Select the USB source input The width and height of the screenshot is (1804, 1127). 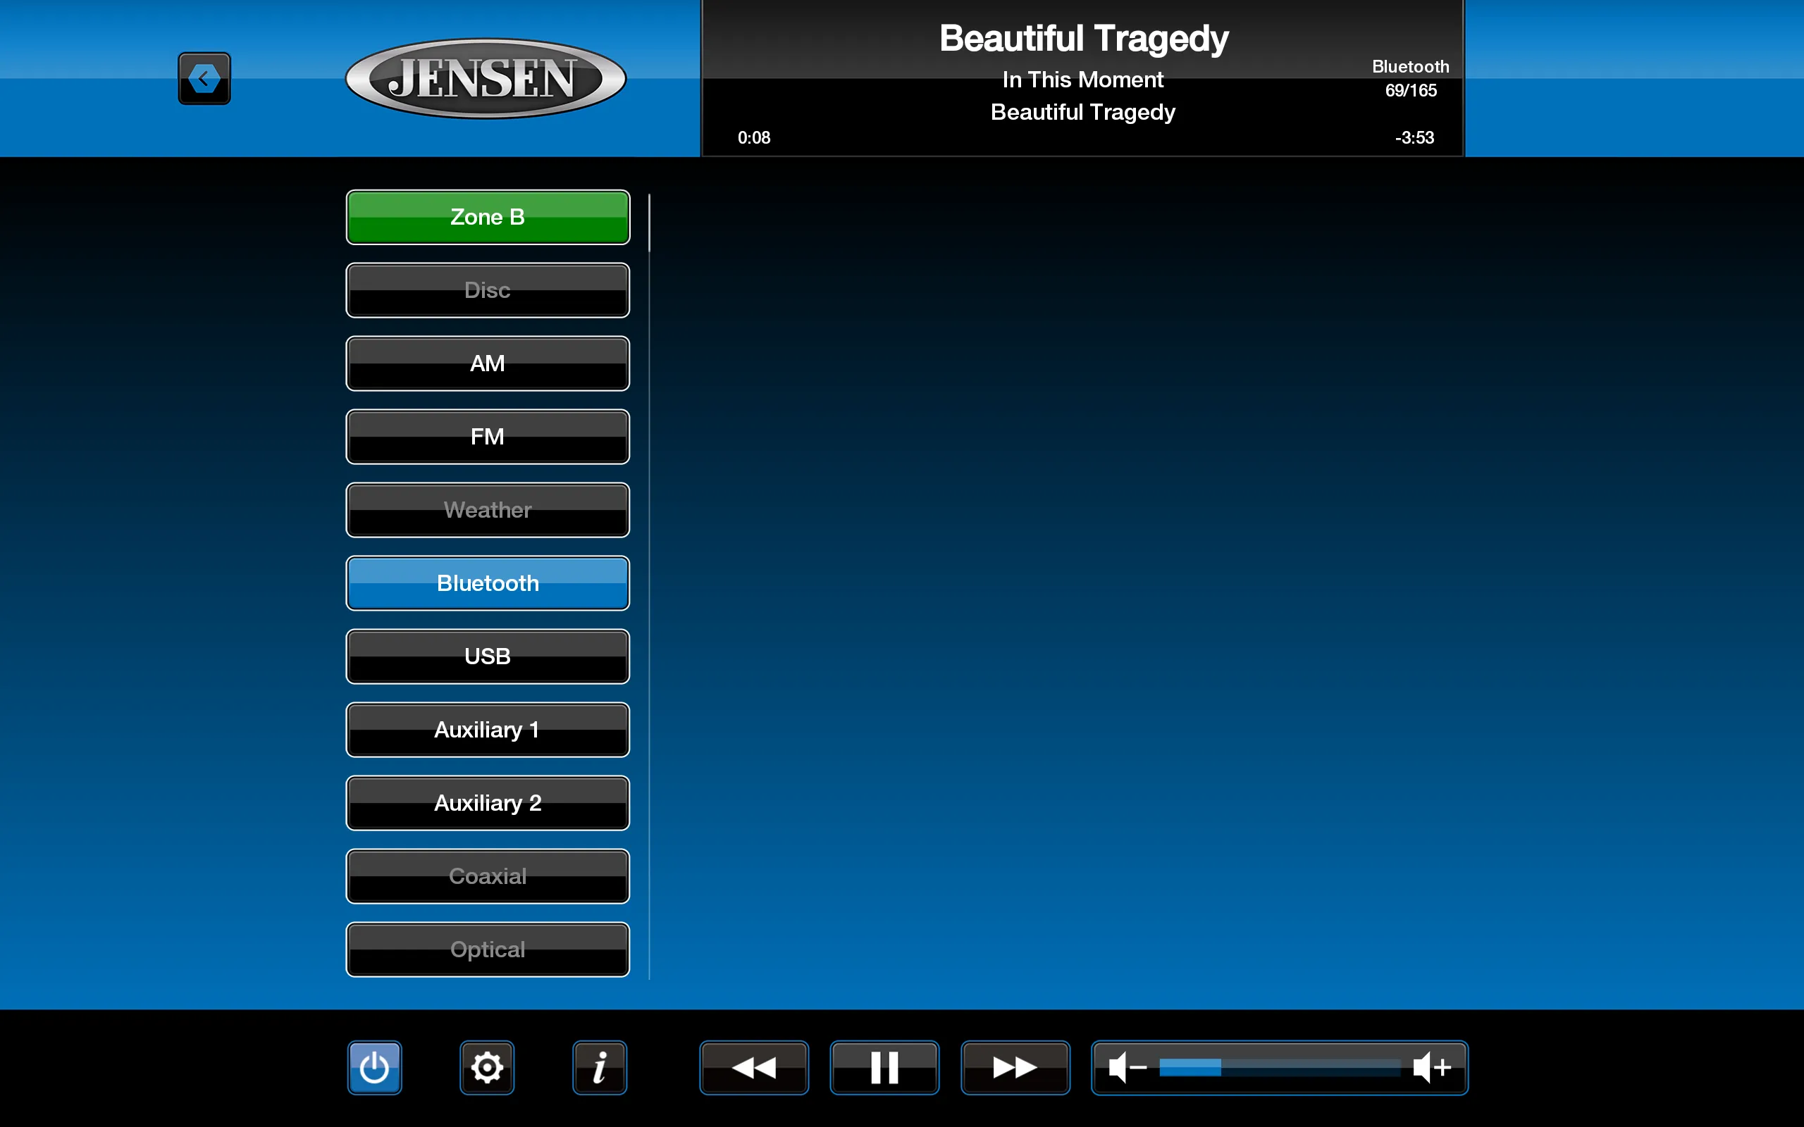(487, 656)
